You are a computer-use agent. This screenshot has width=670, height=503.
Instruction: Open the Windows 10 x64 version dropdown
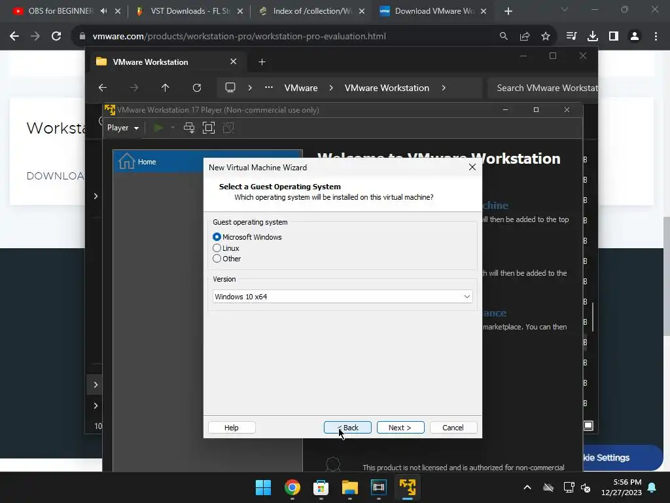(342, 297)
